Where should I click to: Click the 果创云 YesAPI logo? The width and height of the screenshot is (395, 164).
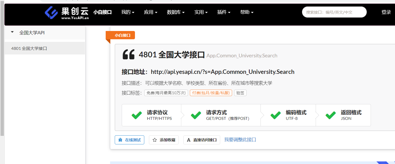[x=67, y=12]
